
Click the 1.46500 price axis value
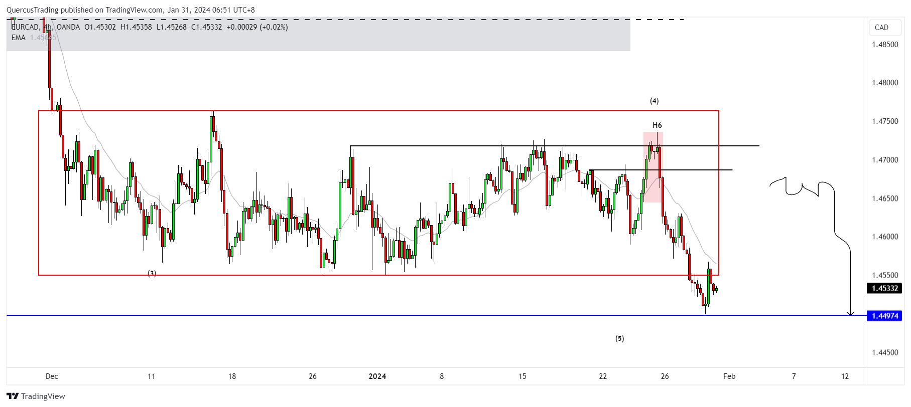tap(885, 198)
